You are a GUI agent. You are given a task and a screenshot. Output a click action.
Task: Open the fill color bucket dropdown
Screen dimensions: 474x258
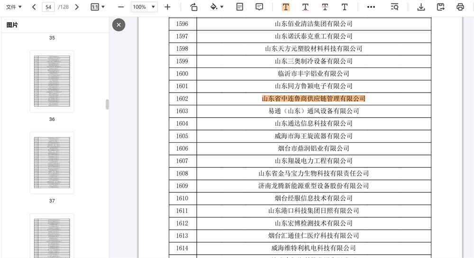217,7
